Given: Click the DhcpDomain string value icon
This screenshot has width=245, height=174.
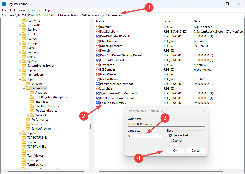Looking at the screenshot, I should pos(98,41).
